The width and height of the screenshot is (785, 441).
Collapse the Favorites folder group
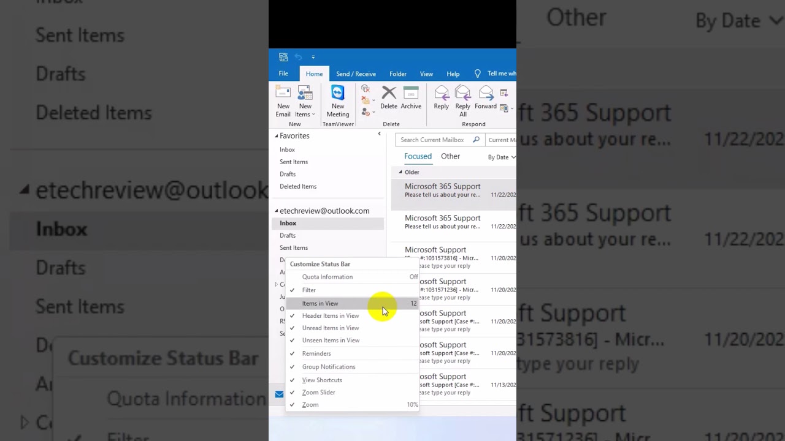coord(277,136)
